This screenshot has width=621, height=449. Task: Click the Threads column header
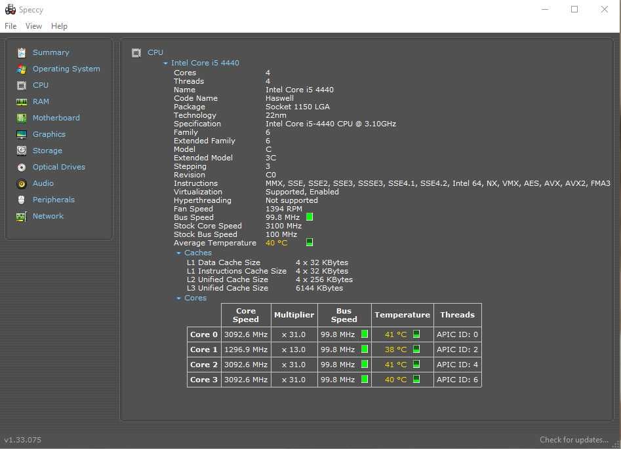coord(458,315)
